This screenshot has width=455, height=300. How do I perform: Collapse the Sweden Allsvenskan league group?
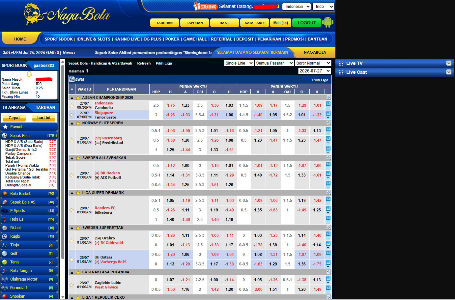click(72, 158)
